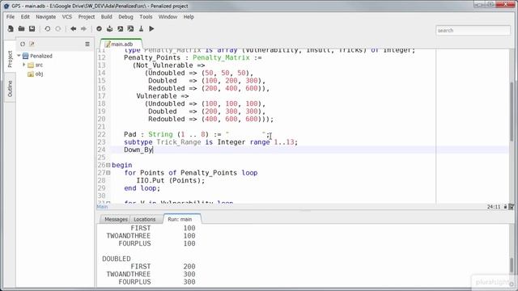518x291 pixels.
Task: Place cursor after Down_By on line 24
Action: pos(153,150)
